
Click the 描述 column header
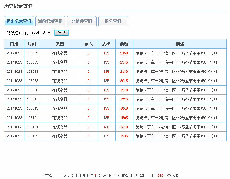180,44
